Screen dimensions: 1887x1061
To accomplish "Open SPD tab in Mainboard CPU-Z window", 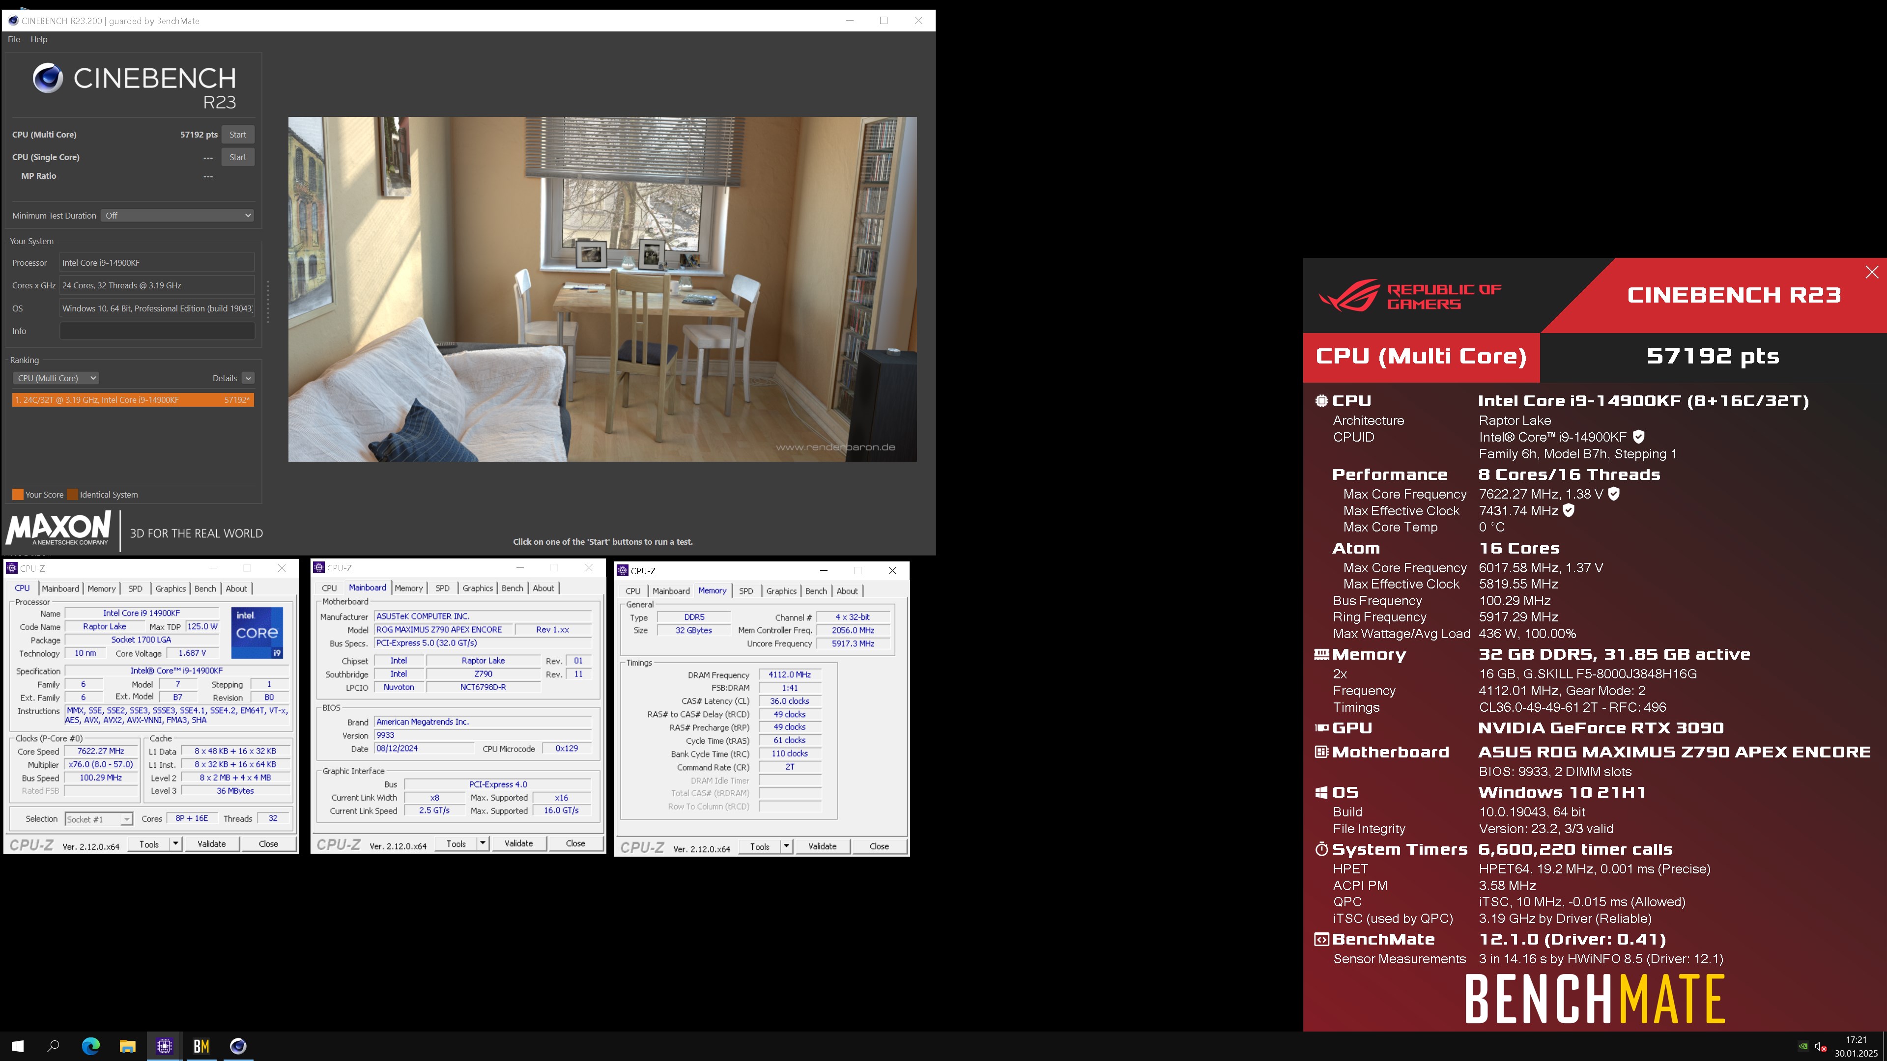I will [x=442, y=588].
